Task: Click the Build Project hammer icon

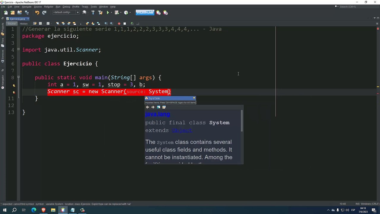Action: [x=93, y=12]
